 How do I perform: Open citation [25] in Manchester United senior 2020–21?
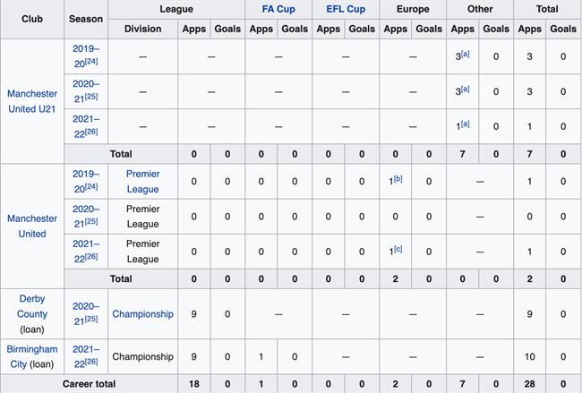[92, 221]
